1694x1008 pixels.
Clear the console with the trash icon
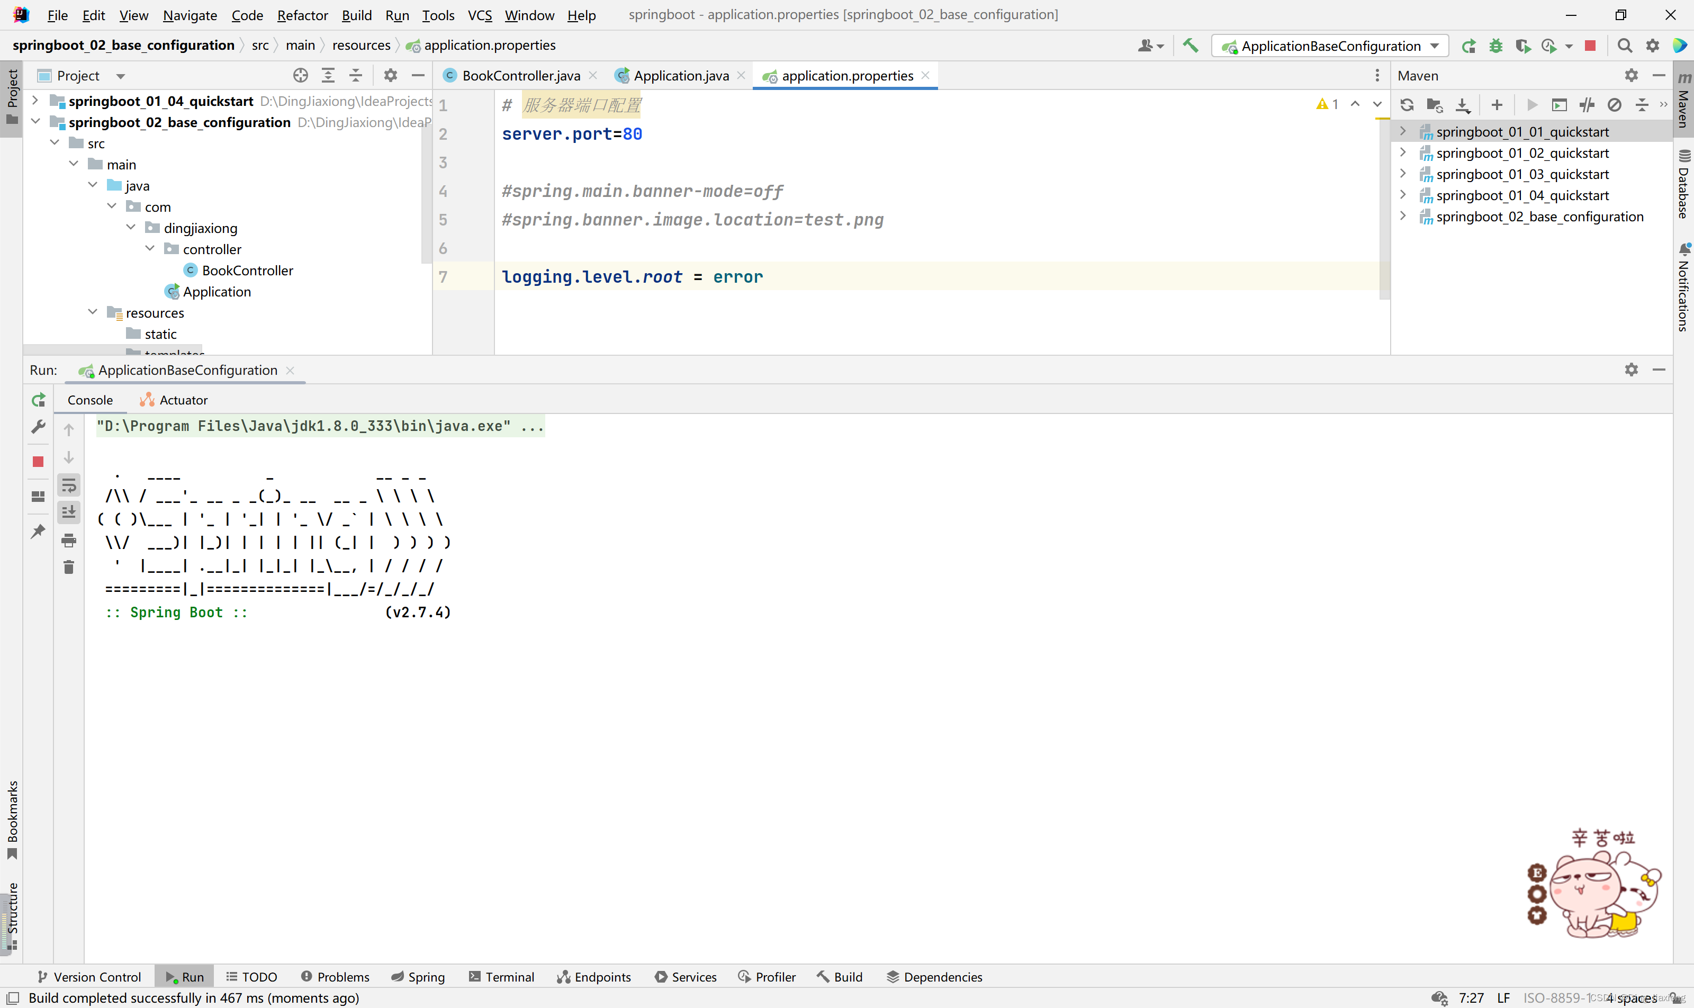(x=69, y=567)
